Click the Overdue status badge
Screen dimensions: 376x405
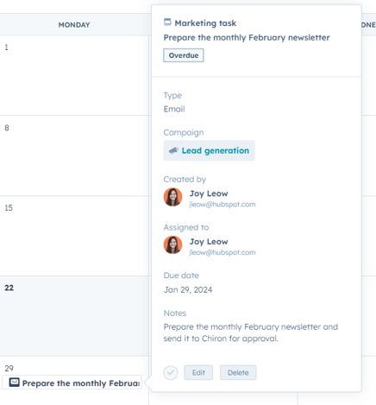pyautogui.click(x=184, y=55)
